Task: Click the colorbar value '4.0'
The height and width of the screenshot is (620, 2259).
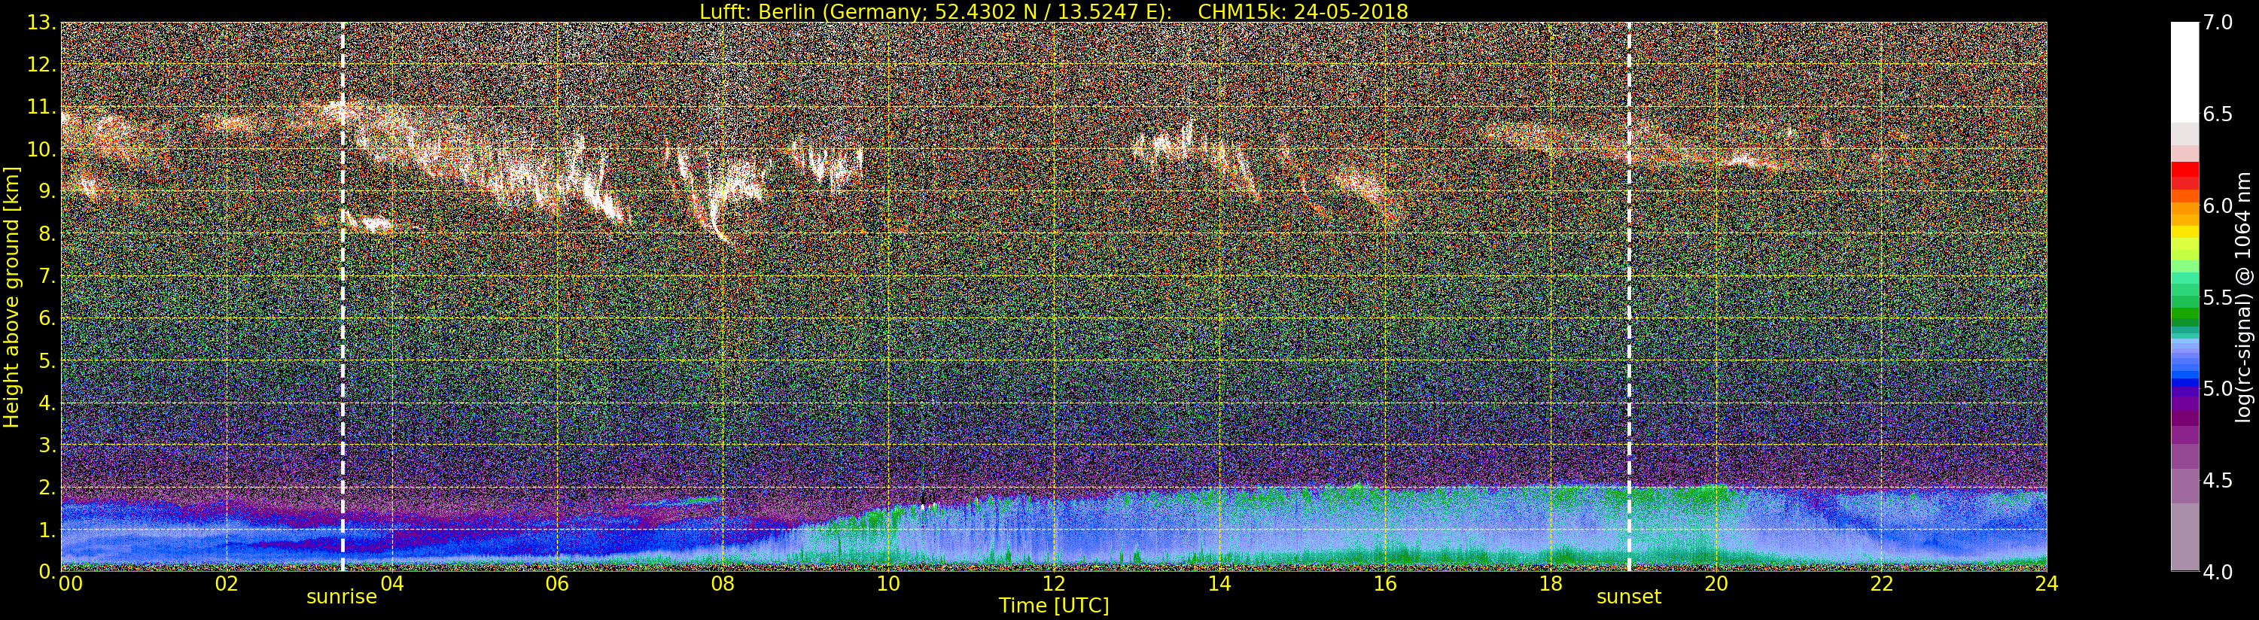Action: (x=2218, y=572)
